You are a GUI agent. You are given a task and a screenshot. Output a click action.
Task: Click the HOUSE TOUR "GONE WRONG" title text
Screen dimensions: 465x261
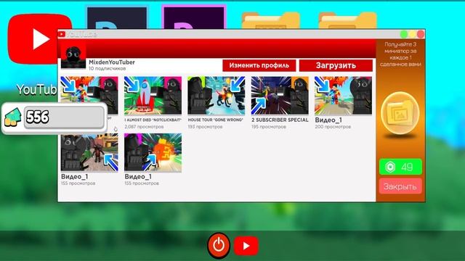tap(215, 120)
